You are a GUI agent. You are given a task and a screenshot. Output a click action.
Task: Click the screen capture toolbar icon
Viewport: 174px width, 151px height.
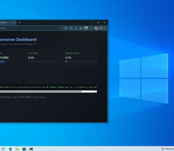coord(81,28)
